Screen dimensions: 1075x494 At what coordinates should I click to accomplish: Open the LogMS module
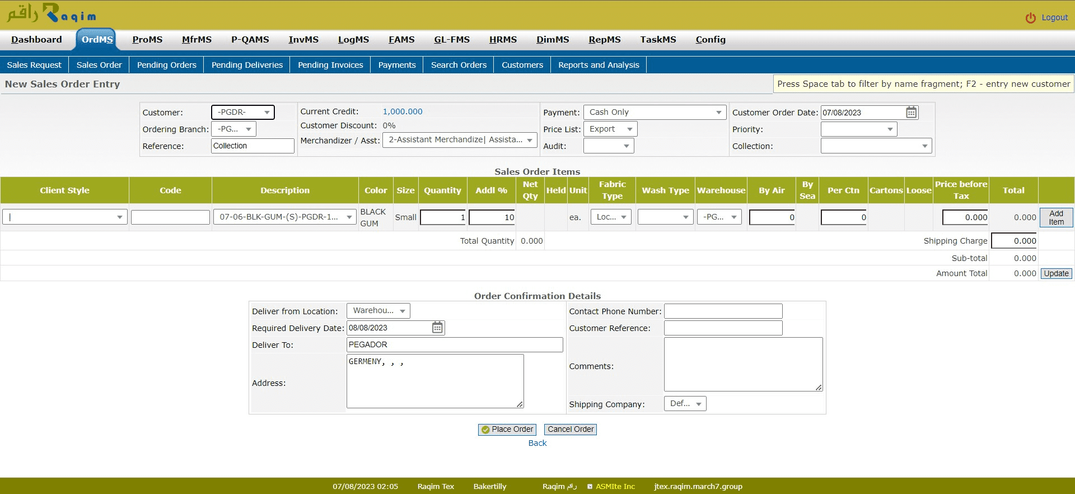pos(353,40)
